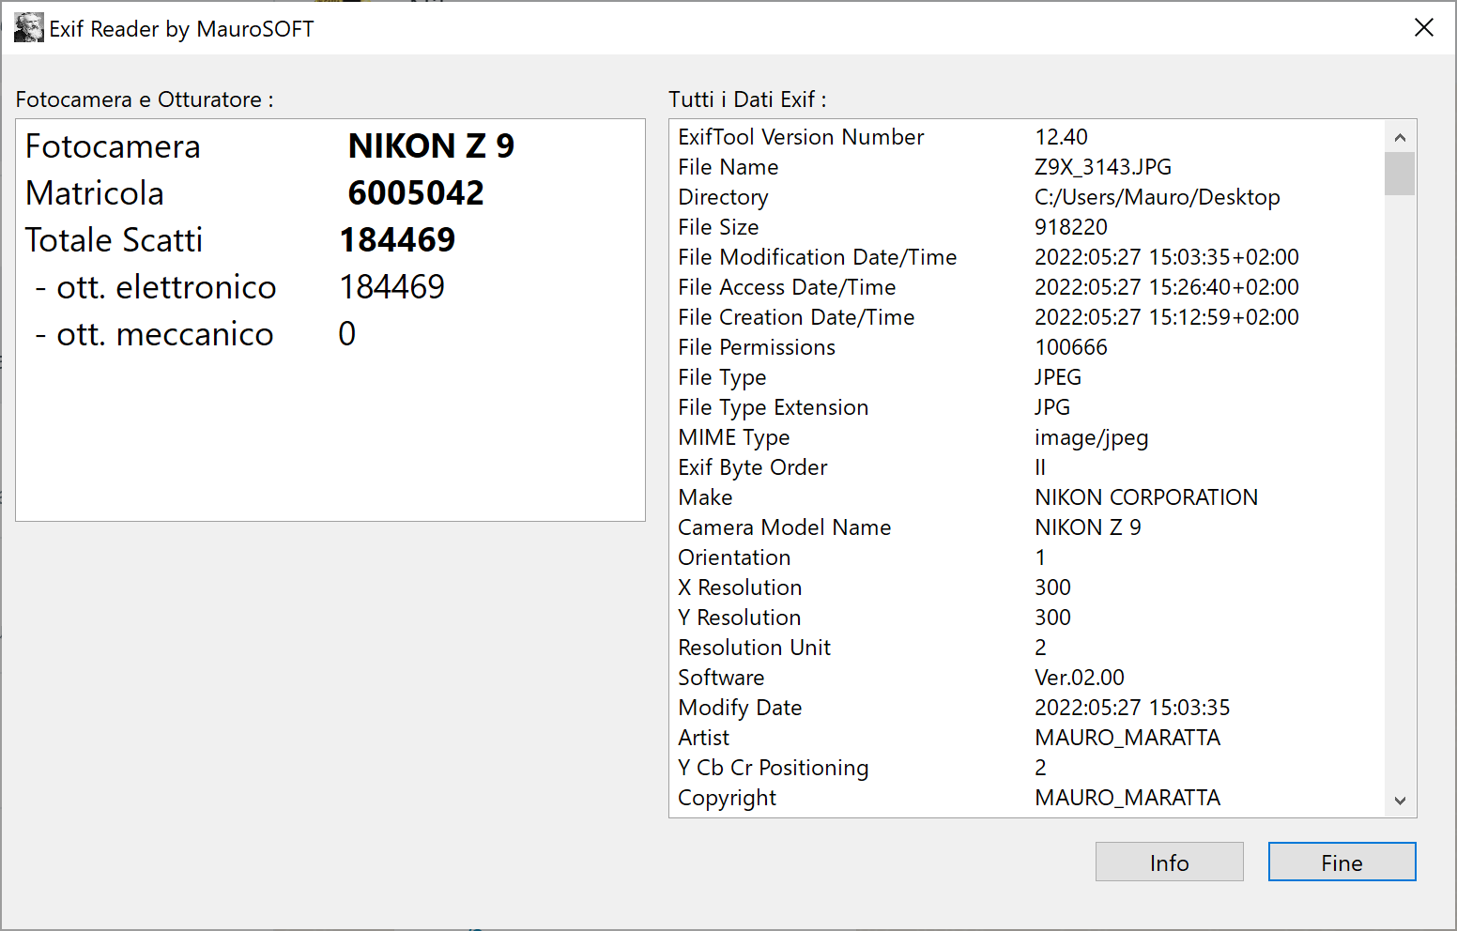Click the Exif list scrollbar thumb

1400,174
